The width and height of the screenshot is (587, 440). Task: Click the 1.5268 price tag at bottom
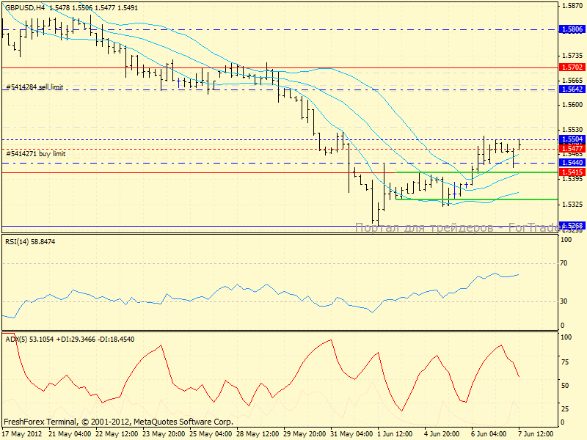click(x=572, y=225)
